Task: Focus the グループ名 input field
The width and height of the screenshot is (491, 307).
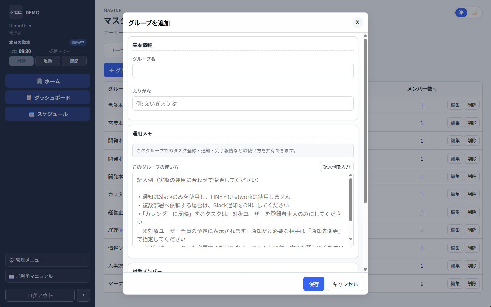Action: (243, 71)
